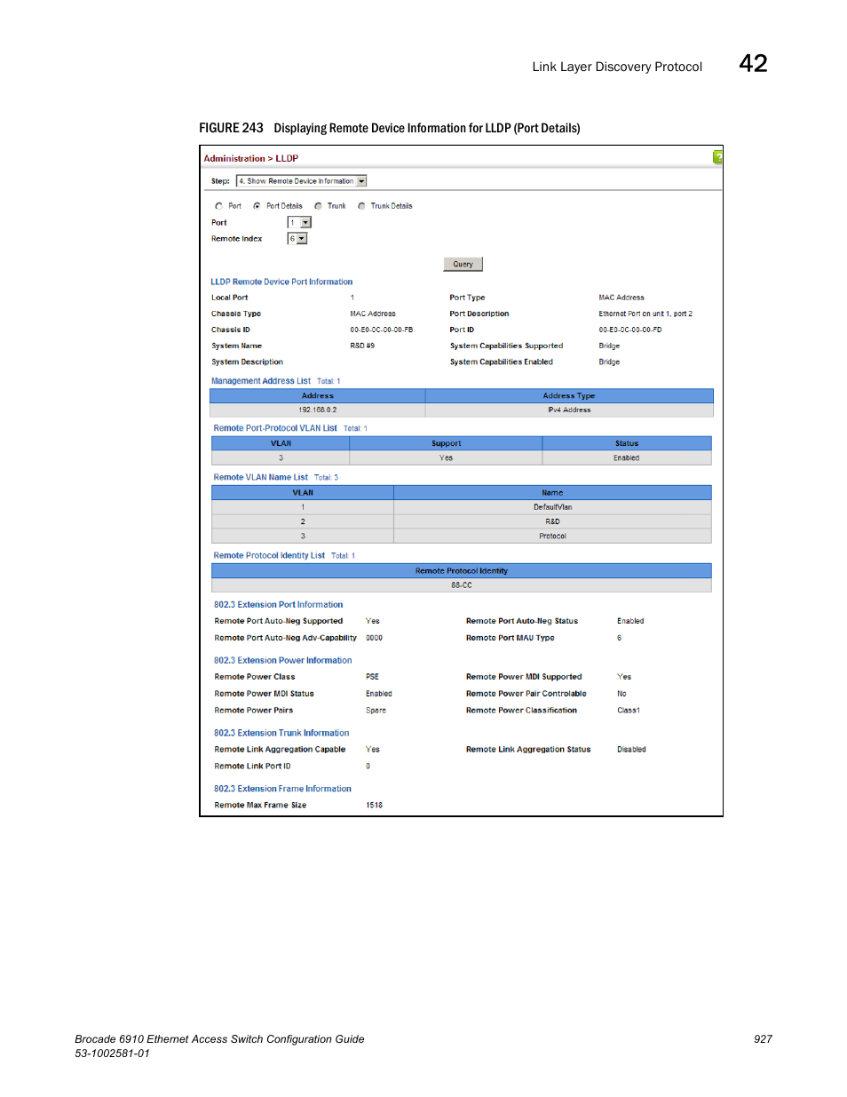Select the Port Details radio button

coord(257,206)
